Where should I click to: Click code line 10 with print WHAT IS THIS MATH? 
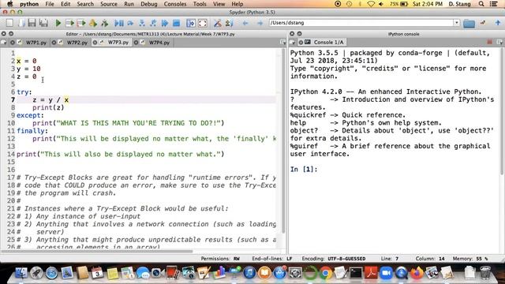point(128,123)
